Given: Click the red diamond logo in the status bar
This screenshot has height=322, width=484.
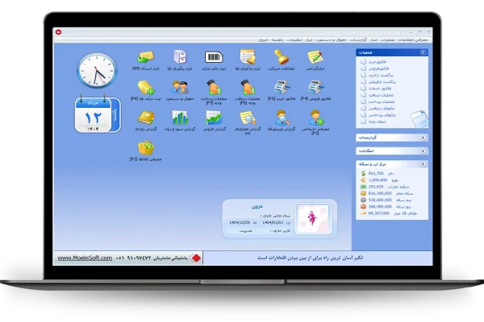Looking at the screenshot, I should (195, 258).
